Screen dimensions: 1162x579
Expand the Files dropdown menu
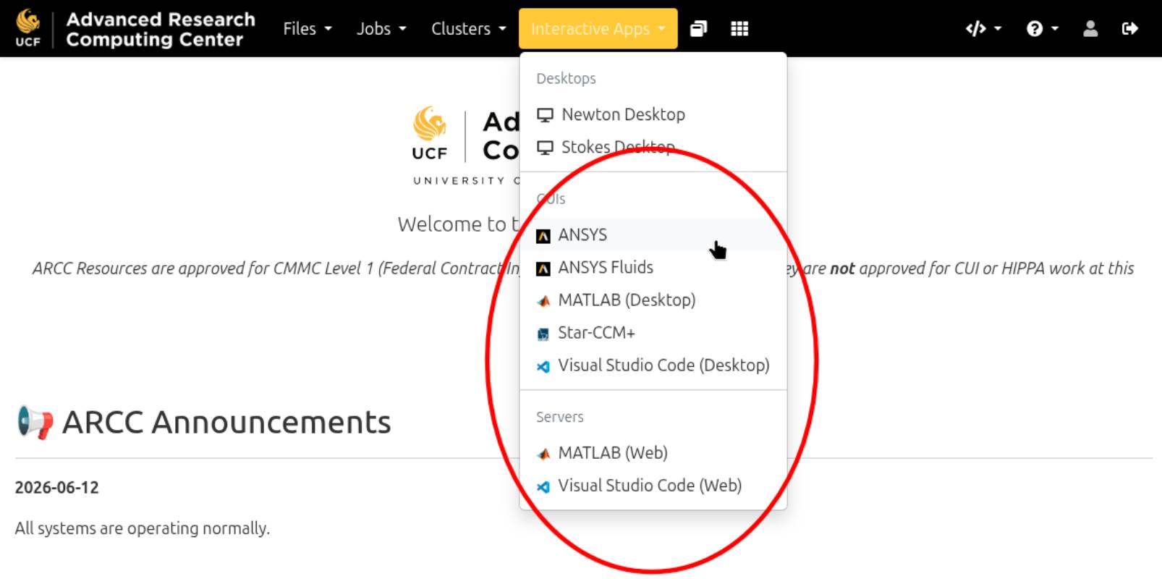(x=308, y=29)
